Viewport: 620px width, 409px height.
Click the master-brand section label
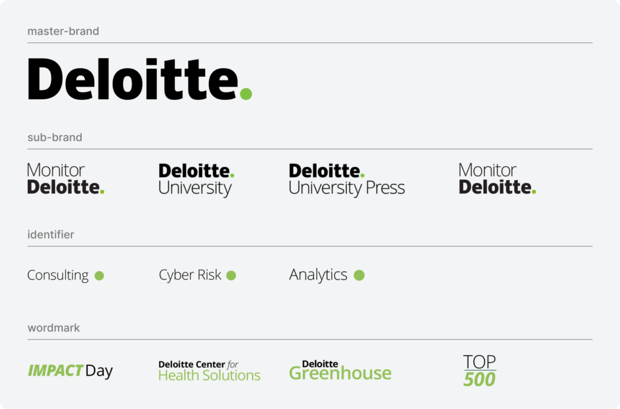63,31
